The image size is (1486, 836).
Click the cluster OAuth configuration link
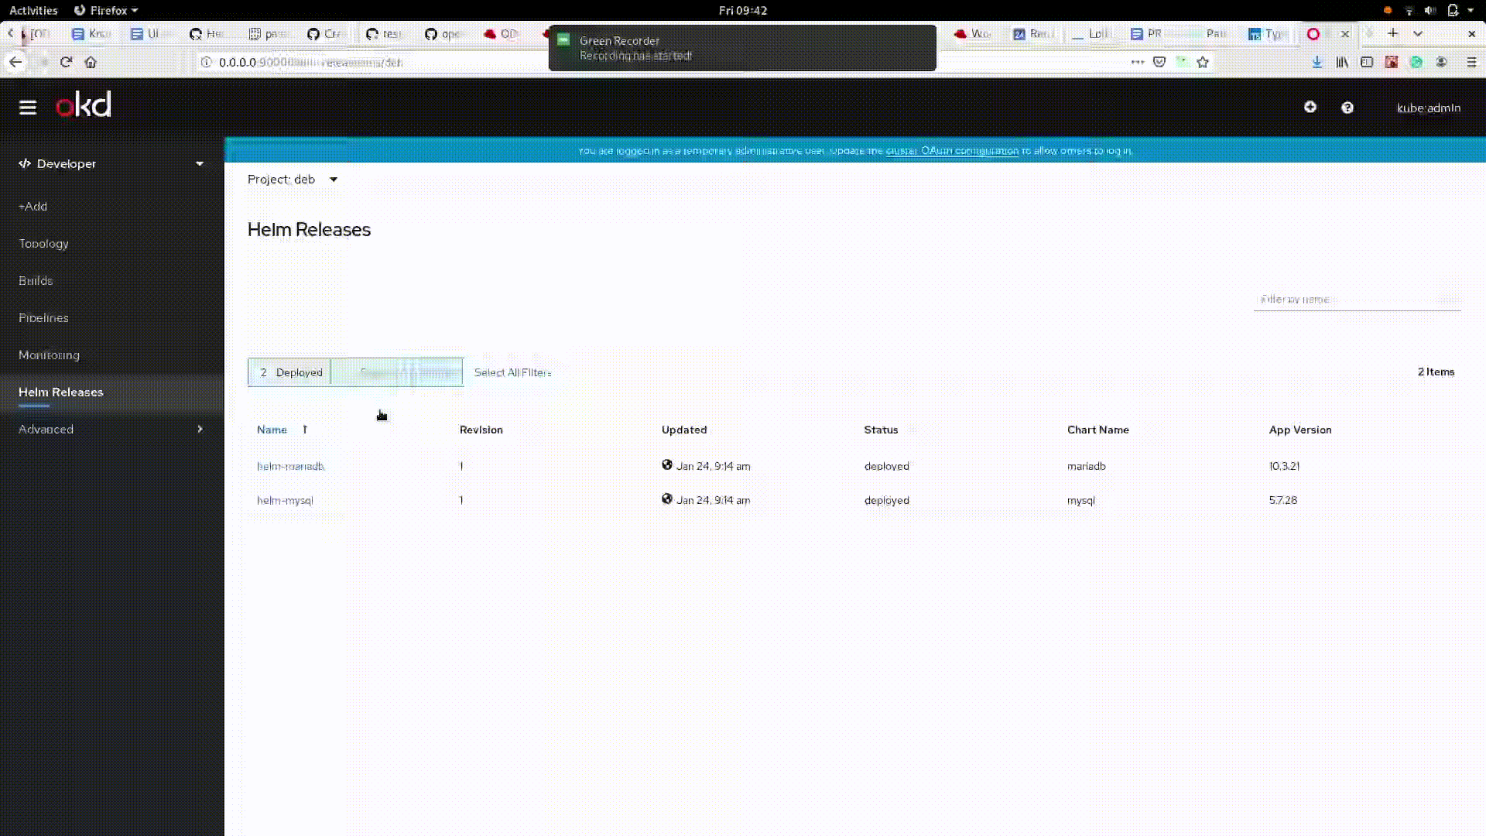[951, 151]
